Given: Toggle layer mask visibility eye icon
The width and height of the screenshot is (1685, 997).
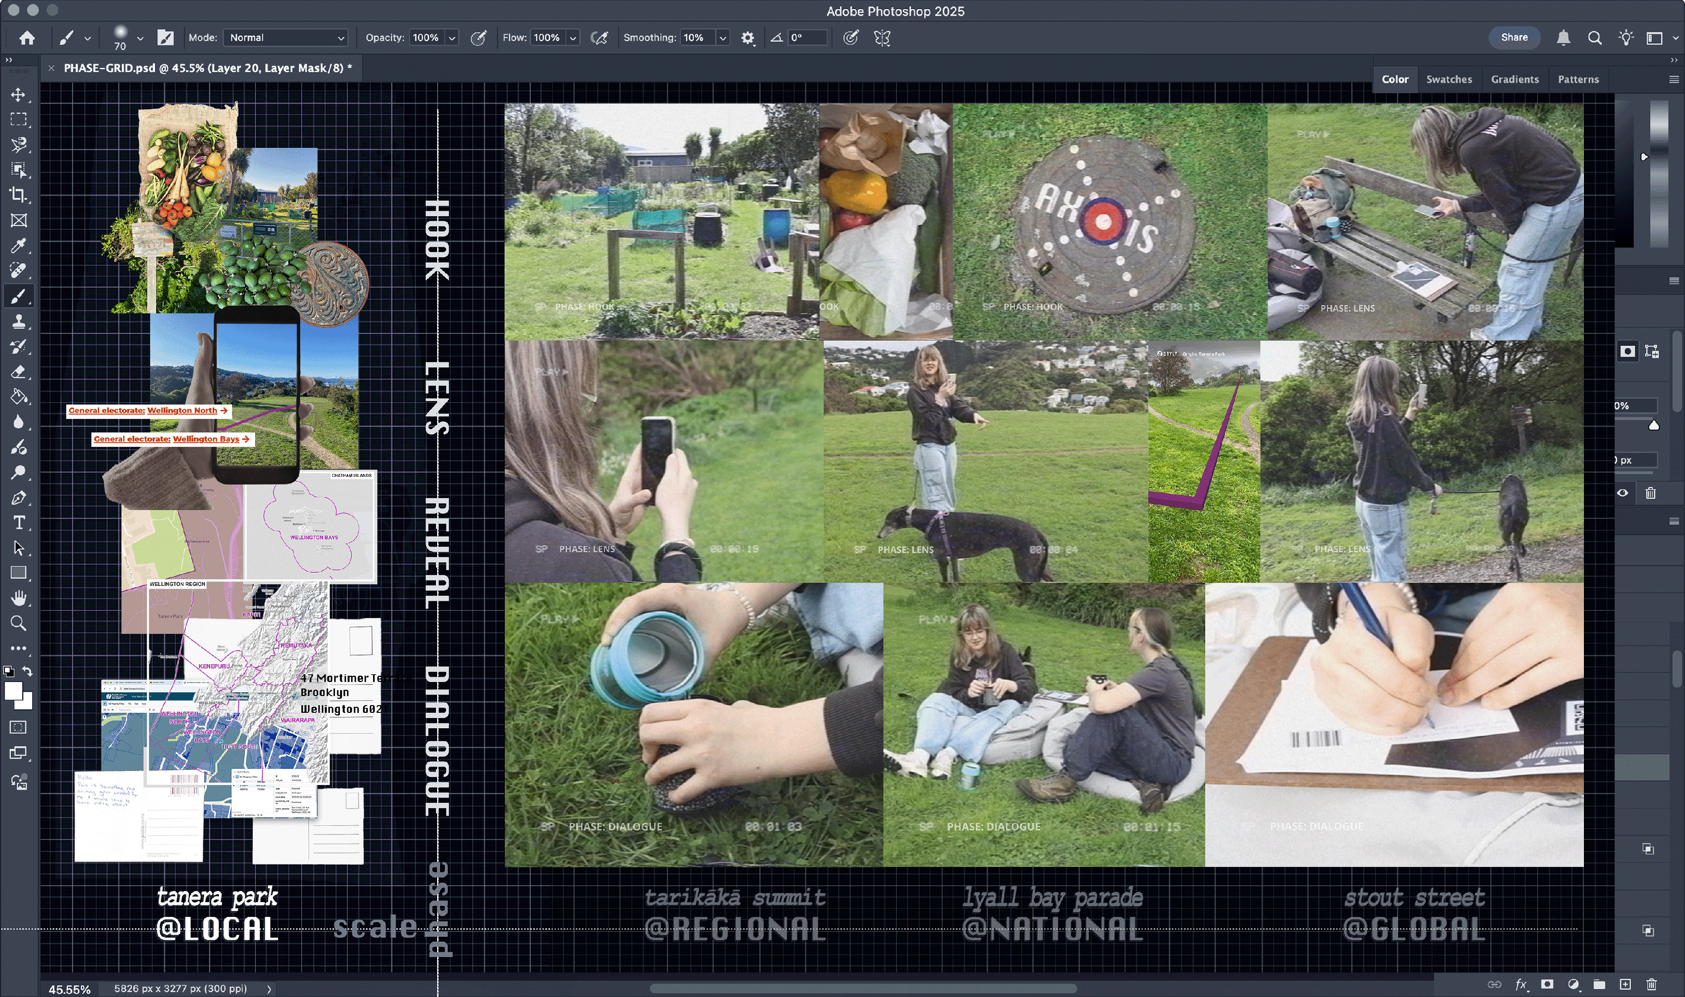Looking at the screenshot, I should point(1622,493).
